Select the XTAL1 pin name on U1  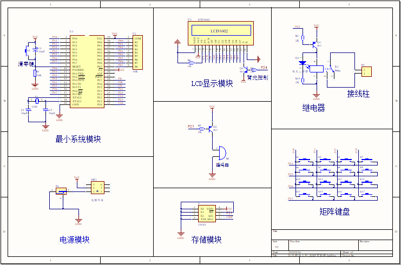point(77,101)
